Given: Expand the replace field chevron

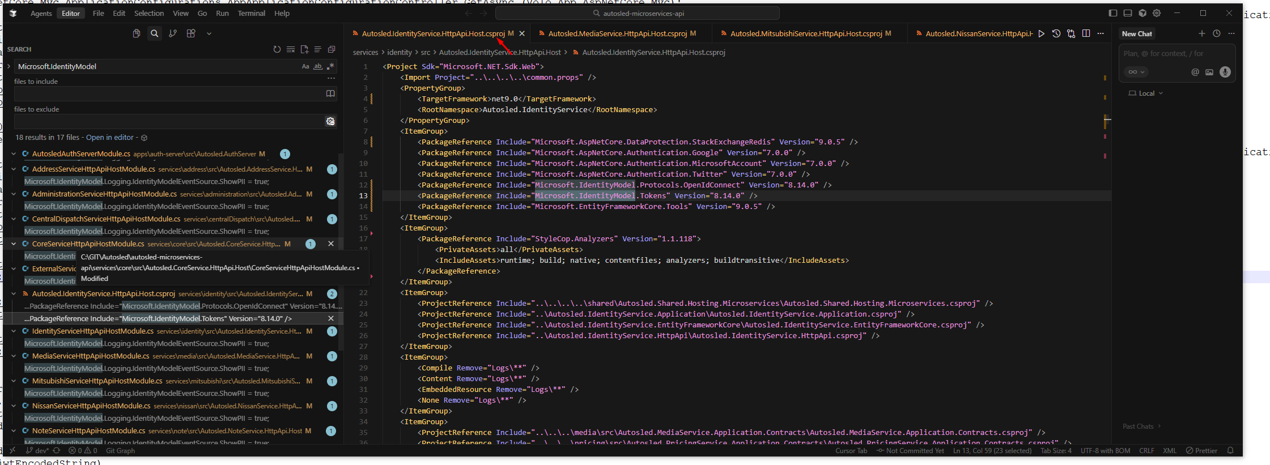Looking at the screenshot, I should pos(9,66).
